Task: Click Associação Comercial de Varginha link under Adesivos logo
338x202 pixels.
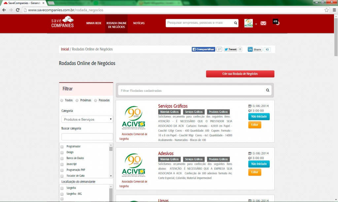Action: 133,184
